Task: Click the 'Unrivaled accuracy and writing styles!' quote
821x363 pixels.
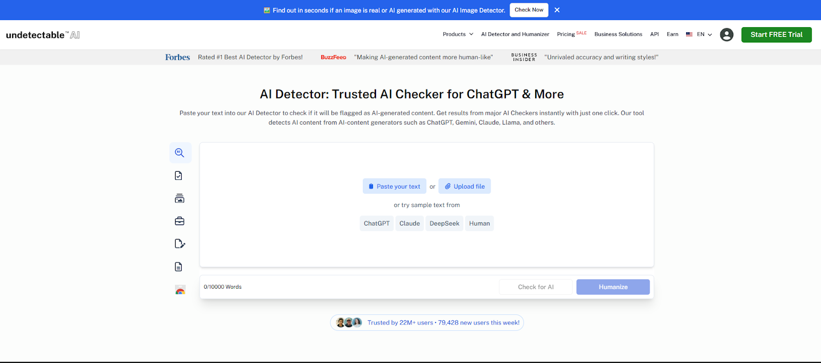Action: click(601, 57)
